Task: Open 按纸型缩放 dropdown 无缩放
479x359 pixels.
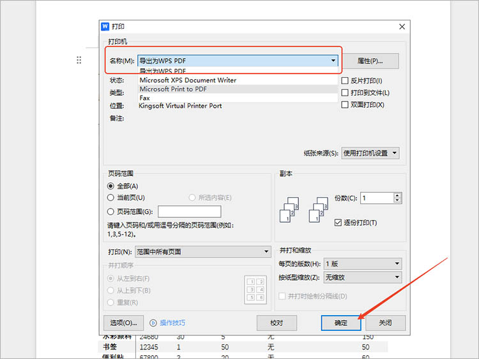Action: click(363, 277)
